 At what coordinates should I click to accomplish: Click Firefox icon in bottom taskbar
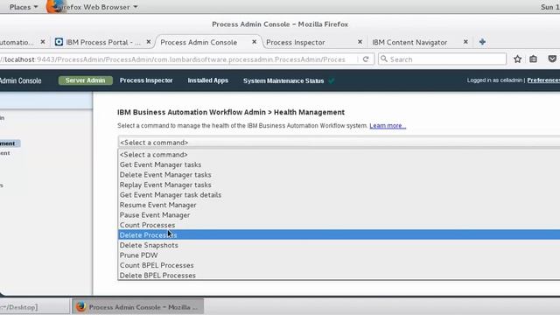[x=80, y=307]
